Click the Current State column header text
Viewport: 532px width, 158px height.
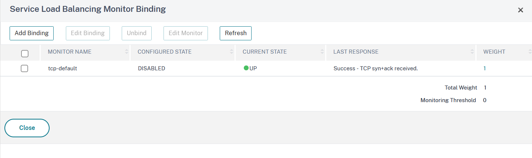265,52
